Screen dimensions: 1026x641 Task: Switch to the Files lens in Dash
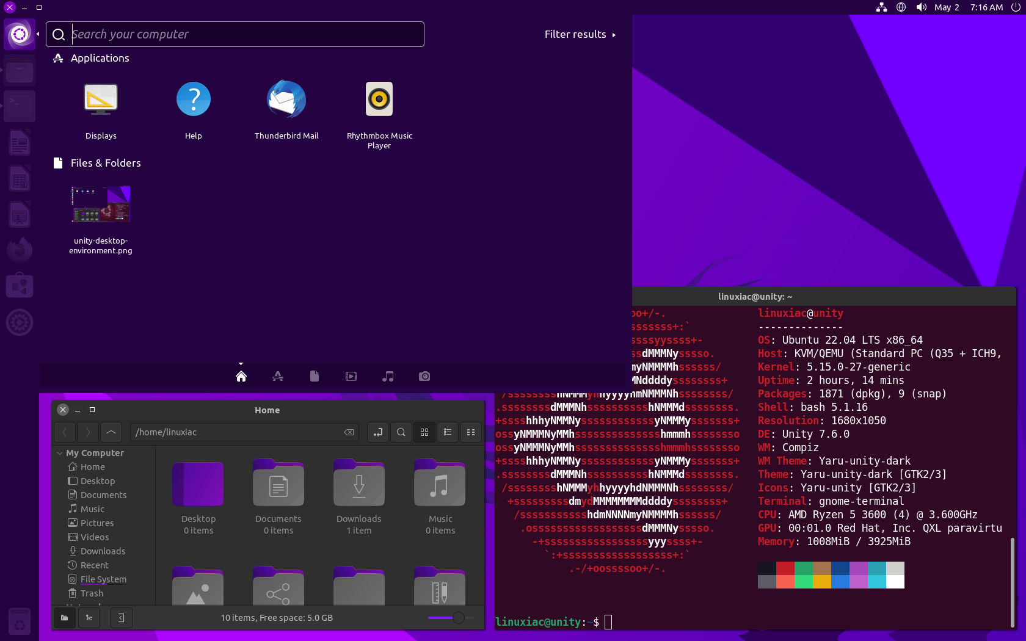pyautogui.click(x=315, y=376)
